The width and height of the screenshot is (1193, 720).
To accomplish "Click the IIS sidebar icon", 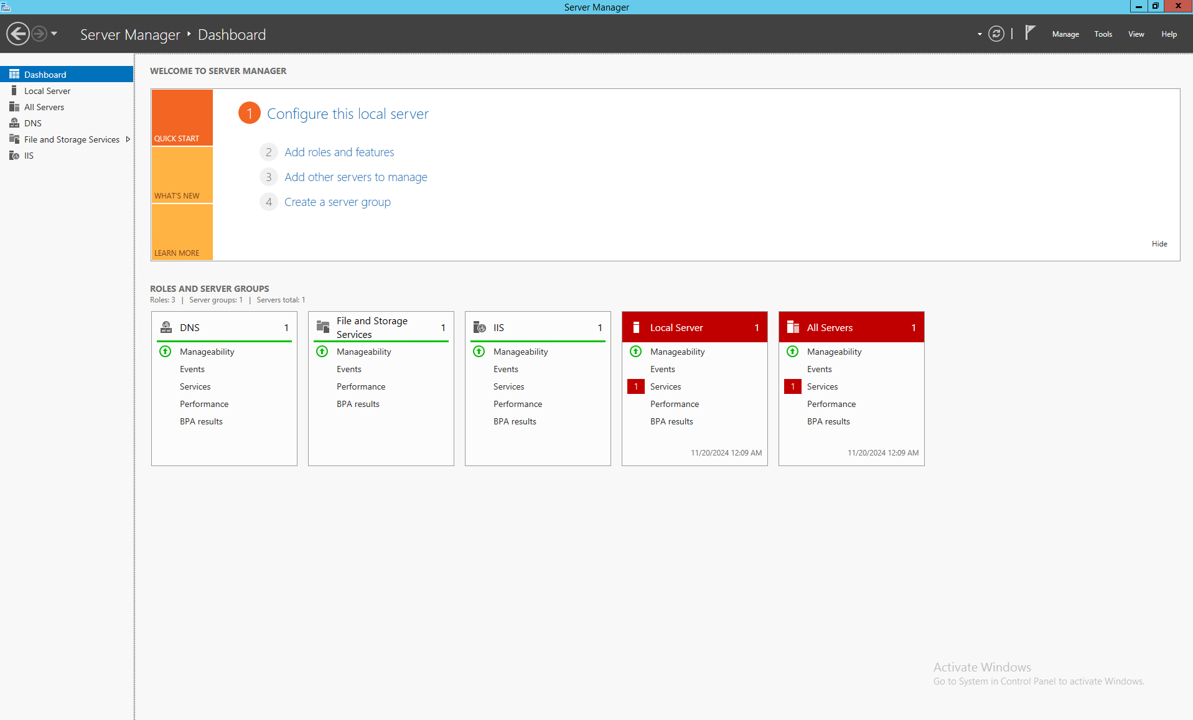I will pos(14,155).
